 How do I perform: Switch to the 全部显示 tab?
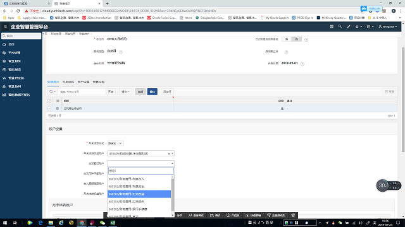coord(53,82)
